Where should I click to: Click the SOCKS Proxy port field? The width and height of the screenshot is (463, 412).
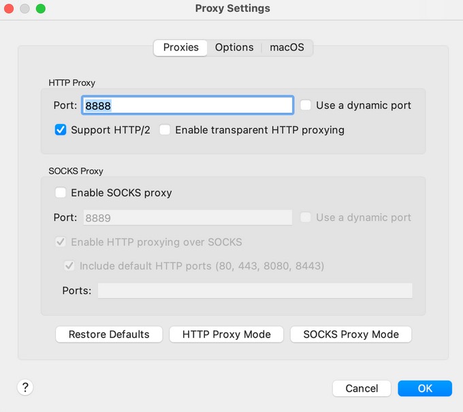point(187,218)
